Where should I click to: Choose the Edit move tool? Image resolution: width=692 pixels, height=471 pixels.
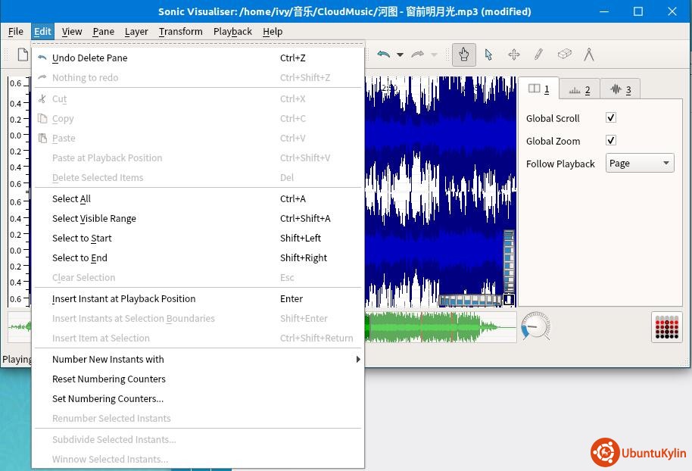point(513,55)
